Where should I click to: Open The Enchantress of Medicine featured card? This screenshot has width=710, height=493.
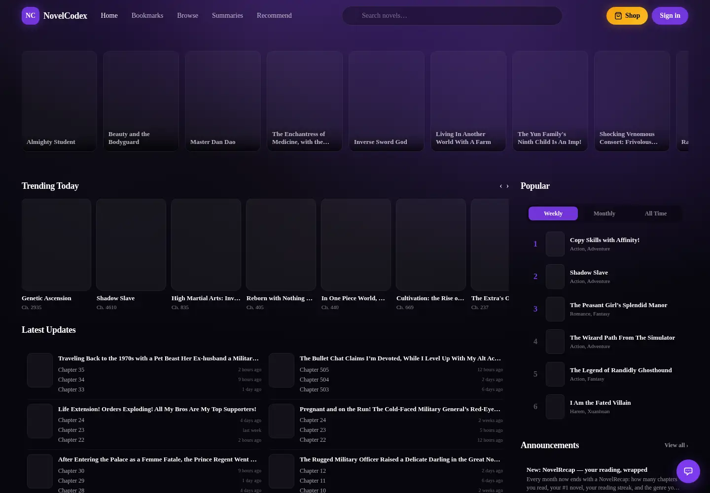coord(305,101)
